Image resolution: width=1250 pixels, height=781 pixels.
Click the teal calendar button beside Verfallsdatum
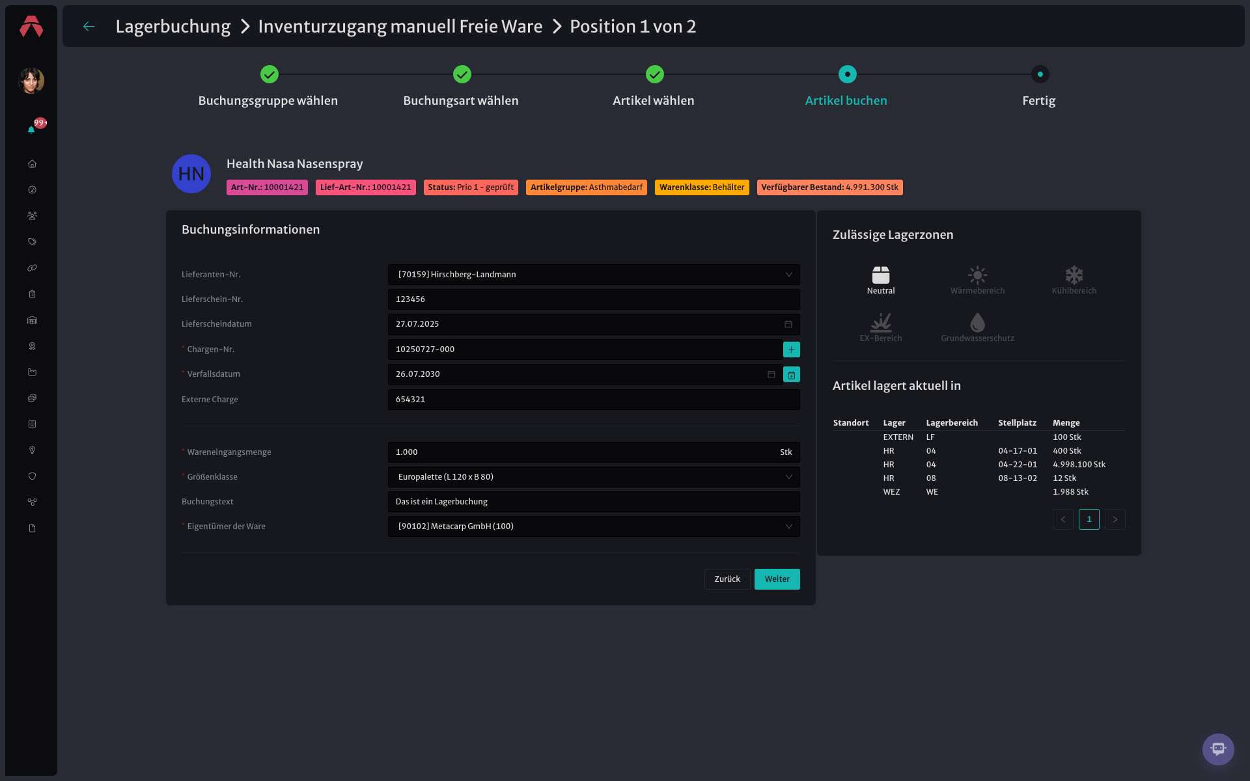[x=791, y=374]
